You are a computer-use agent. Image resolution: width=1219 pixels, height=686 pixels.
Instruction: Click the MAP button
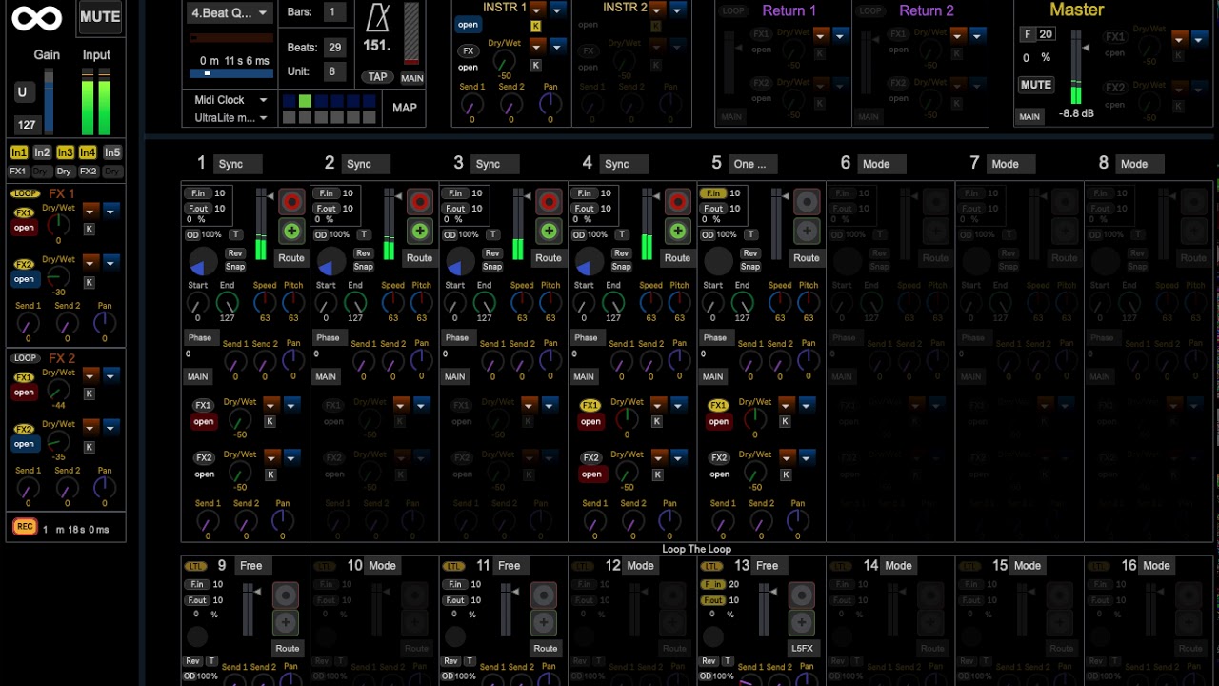tap(405, 108)
